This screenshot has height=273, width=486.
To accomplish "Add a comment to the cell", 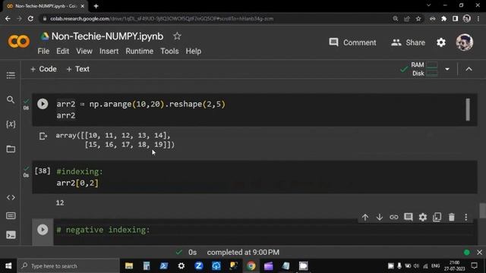I will pos(409,218).
